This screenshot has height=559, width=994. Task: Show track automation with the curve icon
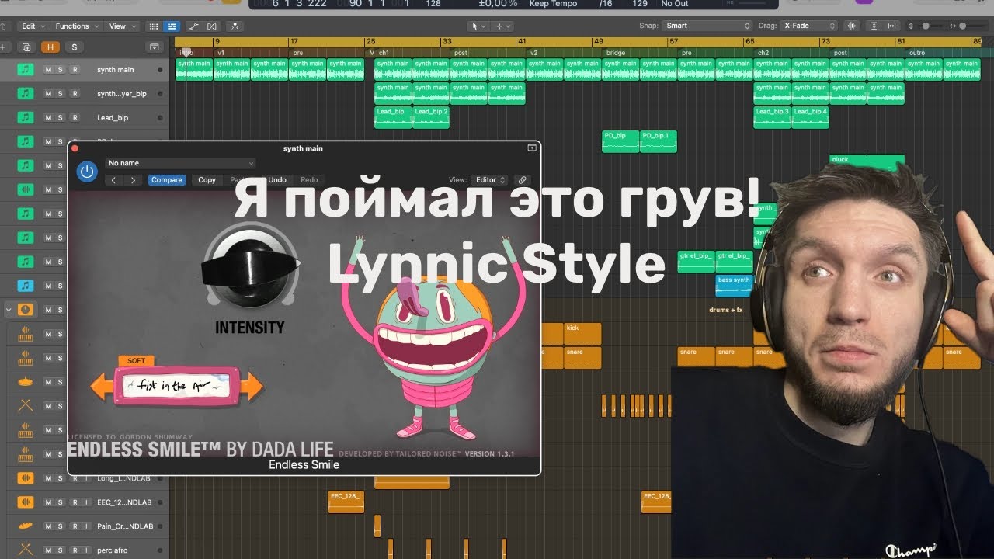[193, 26]
